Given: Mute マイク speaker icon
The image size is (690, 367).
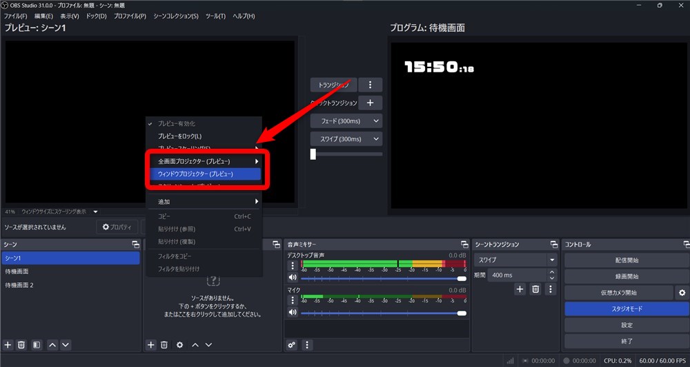Looking at the screenshot, I should [x=293, y=312].
